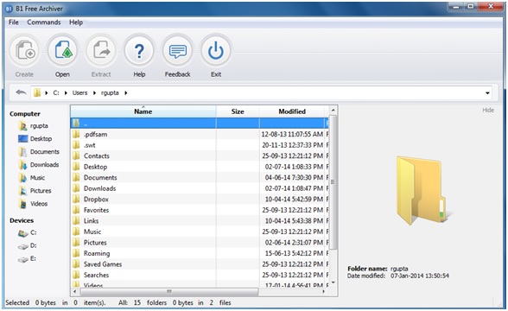Viewport: 508px width, 311px height.
Task: Select Music in the Computer sidebar
Action: 37,178
